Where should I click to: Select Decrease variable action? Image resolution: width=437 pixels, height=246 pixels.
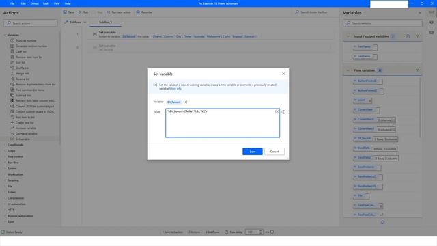(26, 134)
